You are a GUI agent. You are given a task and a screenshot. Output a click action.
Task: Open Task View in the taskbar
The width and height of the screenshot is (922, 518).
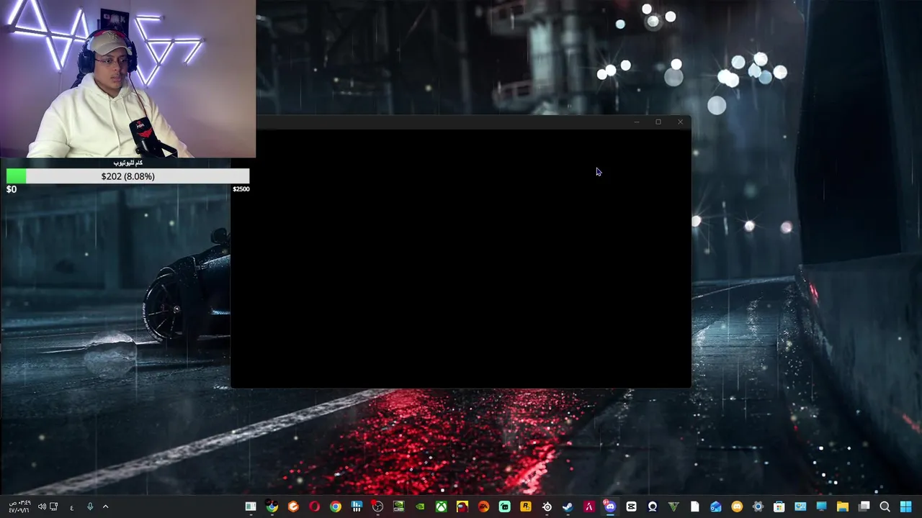click(x=864, y=507)
